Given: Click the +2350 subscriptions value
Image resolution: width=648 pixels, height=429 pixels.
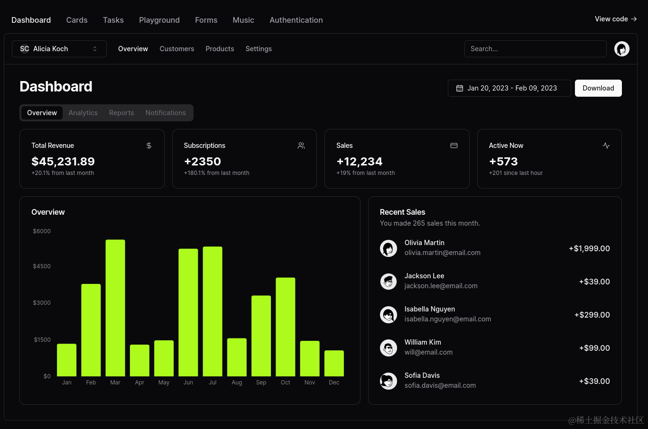Looking at the screenshot, I should [x=203, y=162].
